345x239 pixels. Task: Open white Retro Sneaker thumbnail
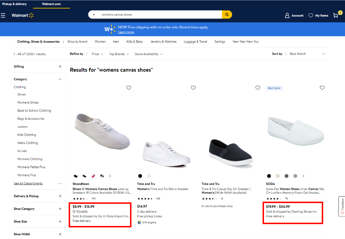tap(166, 154)
